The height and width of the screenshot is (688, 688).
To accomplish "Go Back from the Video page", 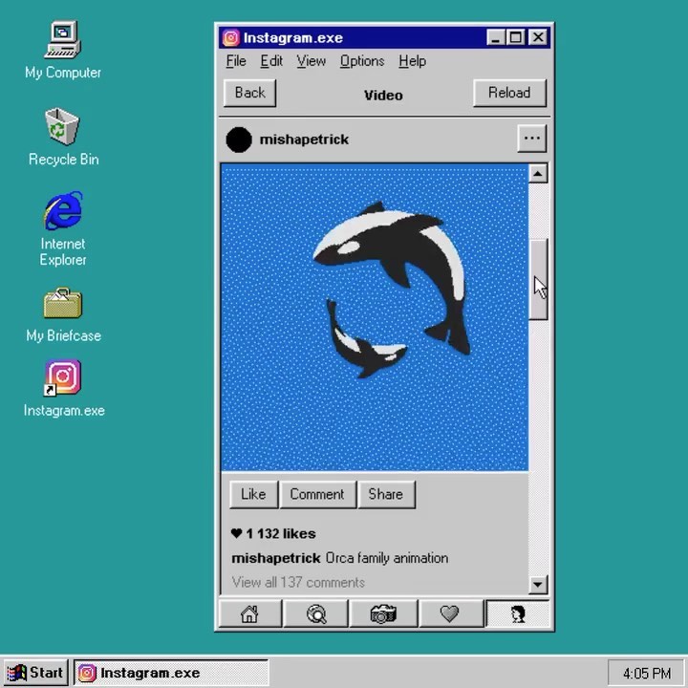I will pyautogui.click(x=250, y=93).
